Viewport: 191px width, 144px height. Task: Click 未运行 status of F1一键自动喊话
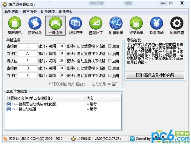tap(91, 109)
